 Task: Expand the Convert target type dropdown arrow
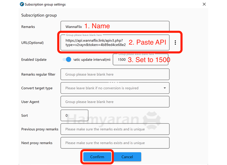tap(165, 88)
